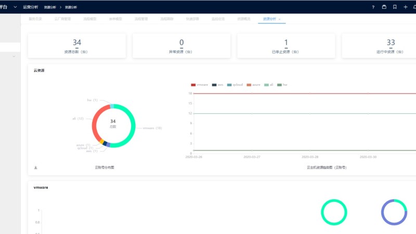Click the 运行中资源 card showing 33

pyautogui.click(x=379, y=46)
